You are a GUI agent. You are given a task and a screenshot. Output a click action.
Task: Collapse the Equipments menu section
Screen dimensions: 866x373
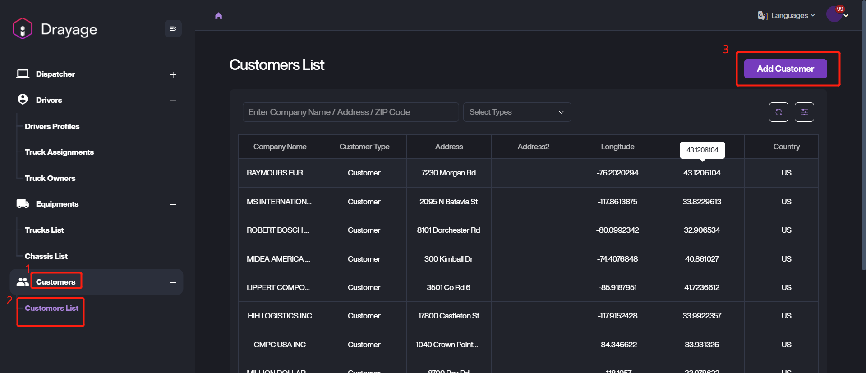coord(173,204)
